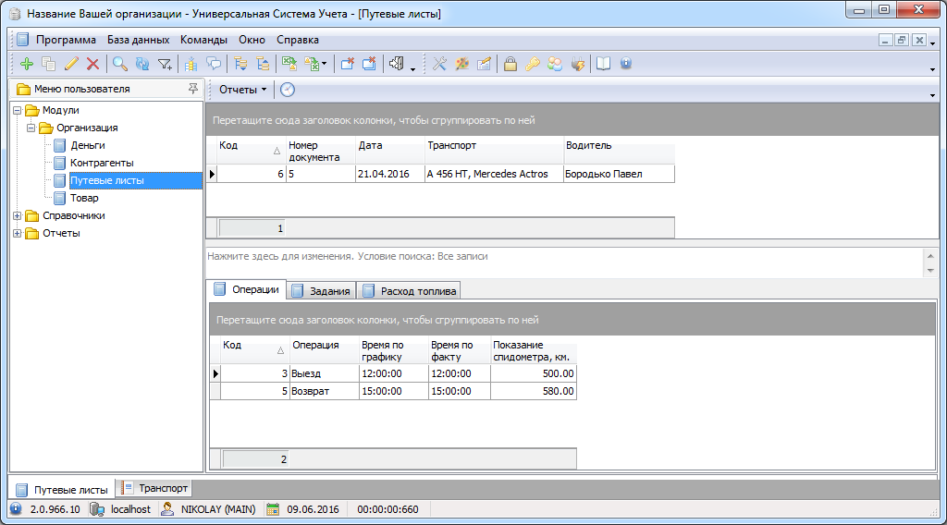The width and height of the screenshot is (947, 525).
Task: Open the Программа menu
Action: (66, 40)
